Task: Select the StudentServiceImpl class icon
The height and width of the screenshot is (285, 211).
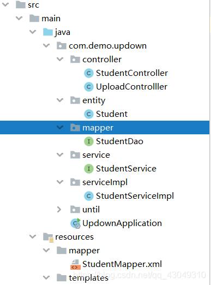Action: 89,196
